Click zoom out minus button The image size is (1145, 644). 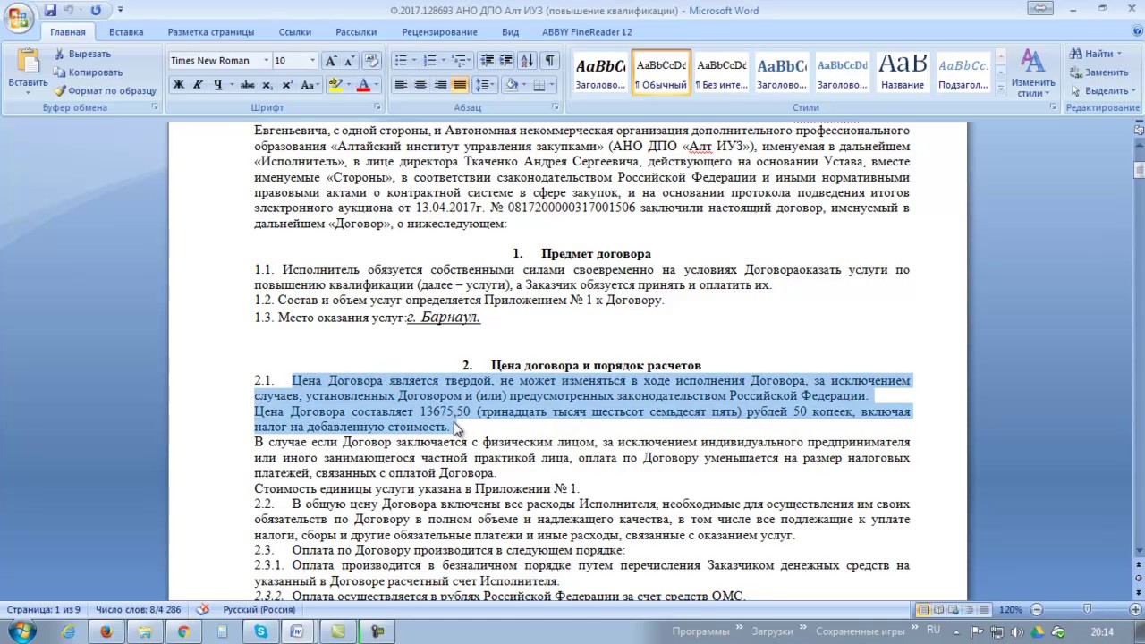1037,609
